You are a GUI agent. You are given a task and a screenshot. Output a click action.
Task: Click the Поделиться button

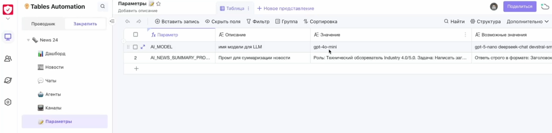pyautogui.click(x=520, y=7)
